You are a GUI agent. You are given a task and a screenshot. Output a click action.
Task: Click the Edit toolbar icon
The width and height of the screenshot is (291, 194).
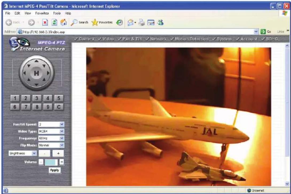(x=151, y=23)
